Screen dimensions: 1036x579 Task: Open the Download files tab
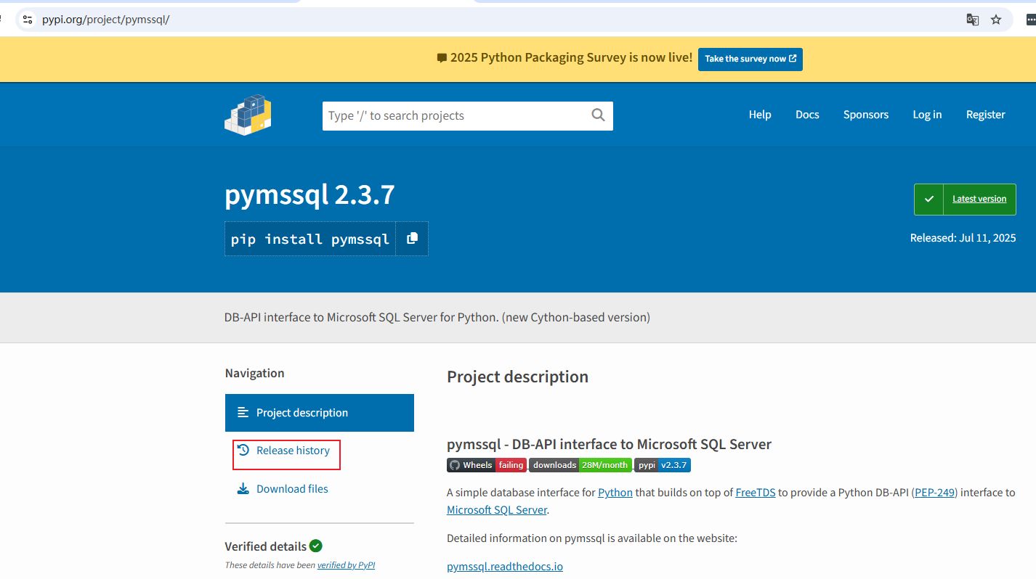pos(291,489)
